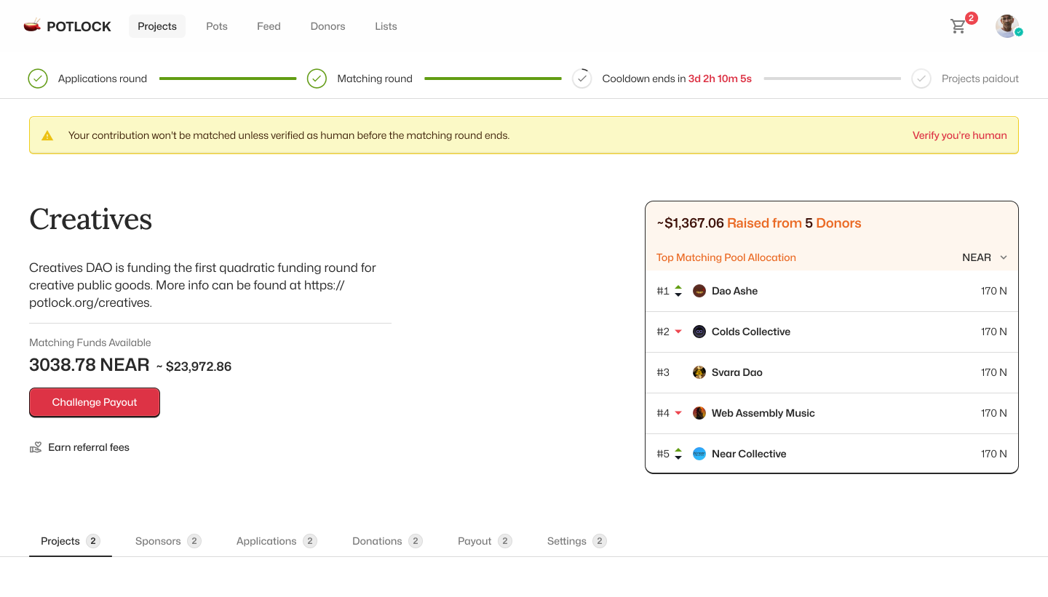The height and width of the screenshot is (597, 1048).
Task: Click the Potlock logo icon
Action: tap(32, 26)
